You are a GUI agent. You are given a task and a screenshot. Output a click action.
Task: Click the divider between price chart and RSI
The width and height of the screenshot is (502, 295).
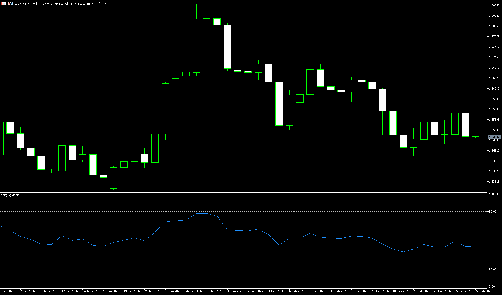click(242, 192)
